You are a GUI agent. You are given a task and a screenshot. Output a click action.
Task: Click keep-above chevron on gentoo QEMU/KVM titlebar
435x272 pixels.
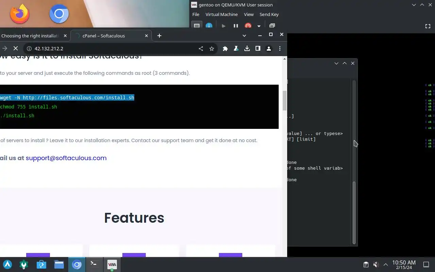coord(422,5)
